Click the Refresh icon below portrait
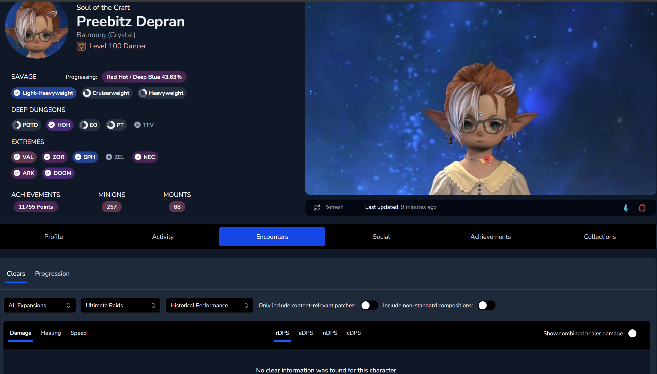657x374 pixels. click(x=317, y=207)
